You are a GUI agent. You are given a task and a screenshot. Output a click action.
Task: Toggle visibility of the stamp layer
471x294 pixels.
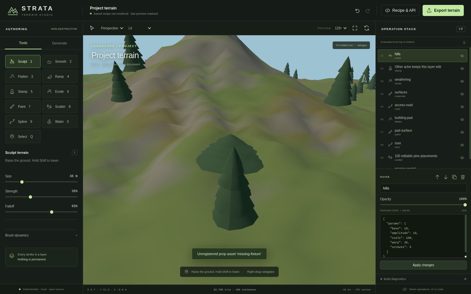pyautogui.click(x=462, y=69)
